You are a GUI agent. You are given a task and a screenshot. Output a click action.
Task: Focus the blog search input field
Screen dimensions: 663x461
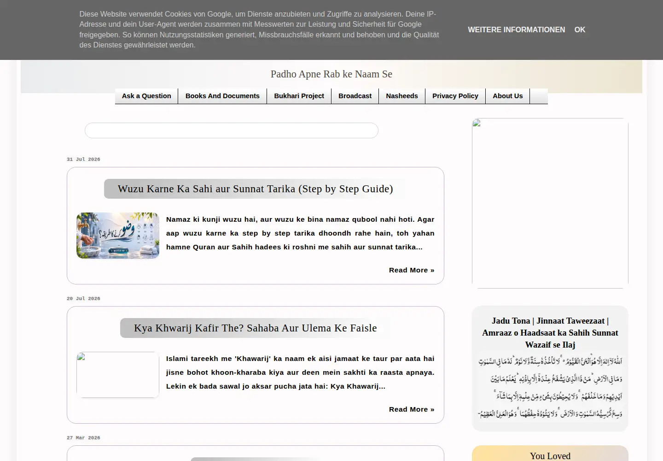[232, 130]
